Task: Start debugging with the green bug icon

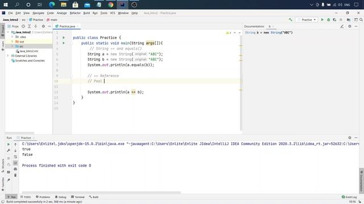Action: point(329,20)
